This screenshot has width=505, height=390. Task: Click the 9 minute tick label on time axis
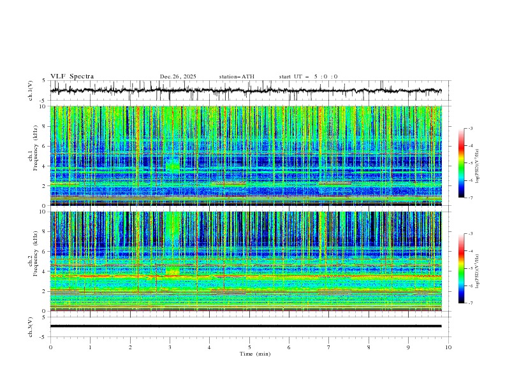(409, 347)
